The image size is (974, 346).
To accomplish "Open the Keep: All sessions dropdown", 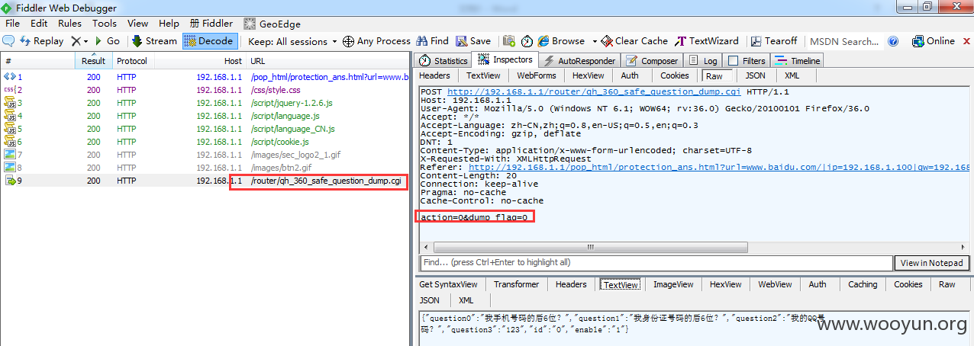I will tap(293, 41).
